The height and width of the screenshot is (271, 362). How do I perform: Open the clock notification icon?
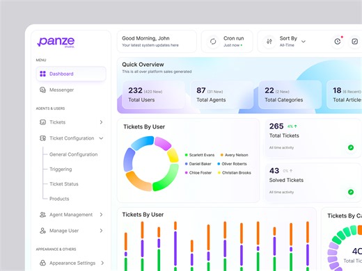[x=338, y=42]
